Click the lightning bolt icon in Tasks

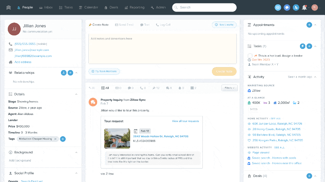(x=303, y=46)
